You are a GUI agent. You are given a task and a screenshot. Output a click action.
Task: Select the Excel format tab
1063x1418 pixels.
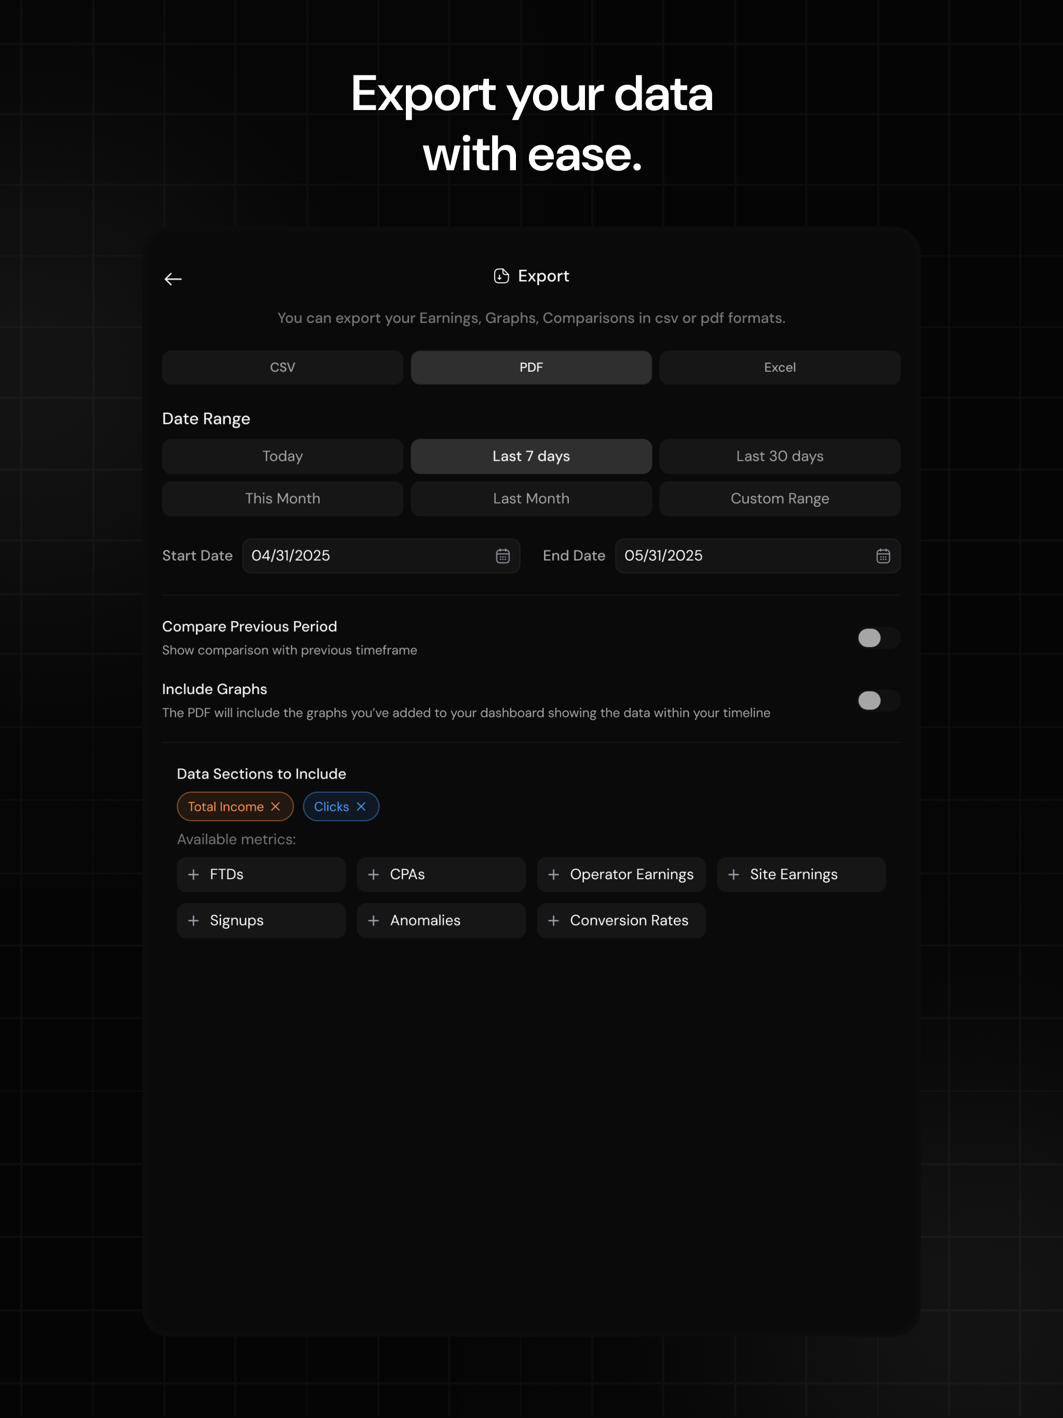[x=780, y=367]
